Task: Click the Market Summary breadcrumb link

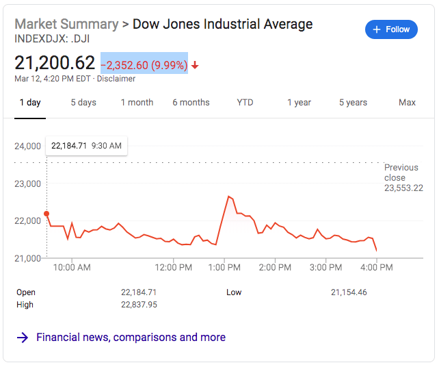Action: (x=66, y=24)
